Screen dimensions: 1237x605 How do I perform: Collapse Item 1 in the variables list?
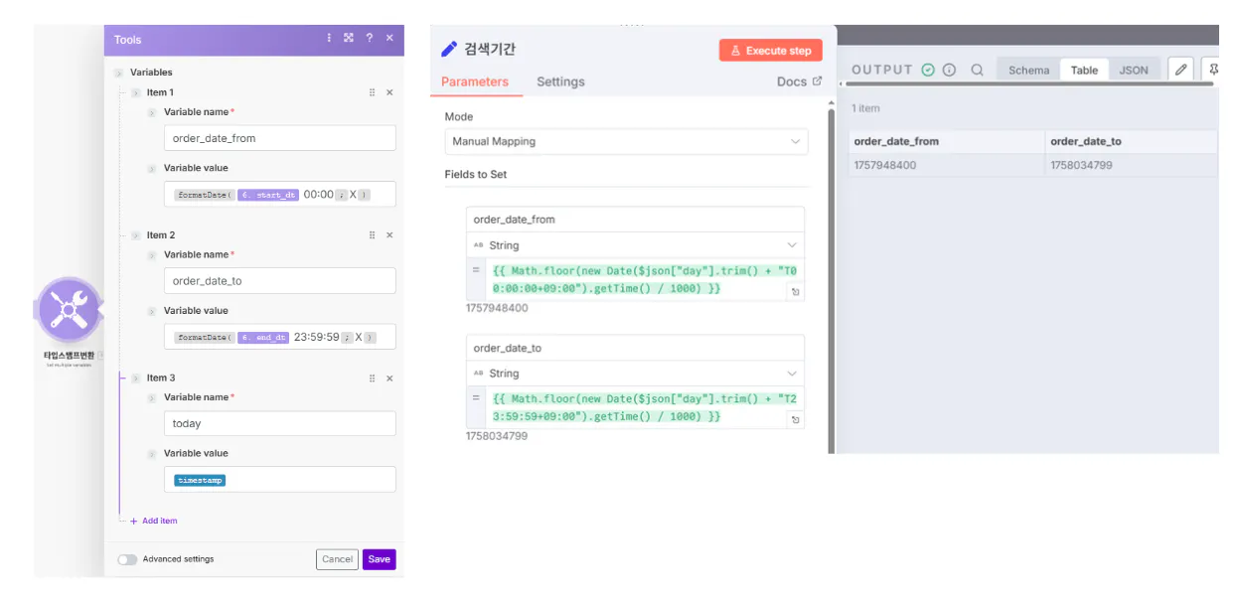pos(135,92)
